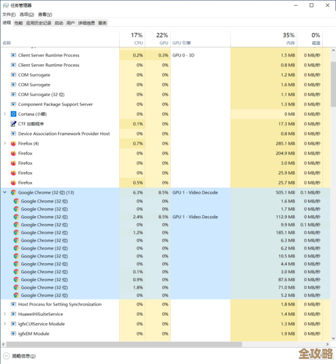The image size is (336, 364).
Task: Click the Cortana (小娜) process icon
Action: point(13,114)
